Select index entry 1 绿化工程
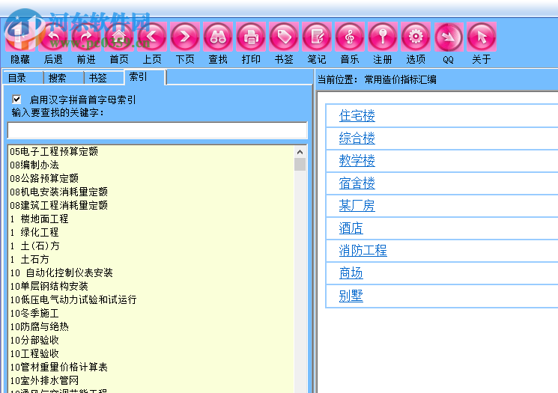This screenshot has width=558, height=393. coord(34,233)
